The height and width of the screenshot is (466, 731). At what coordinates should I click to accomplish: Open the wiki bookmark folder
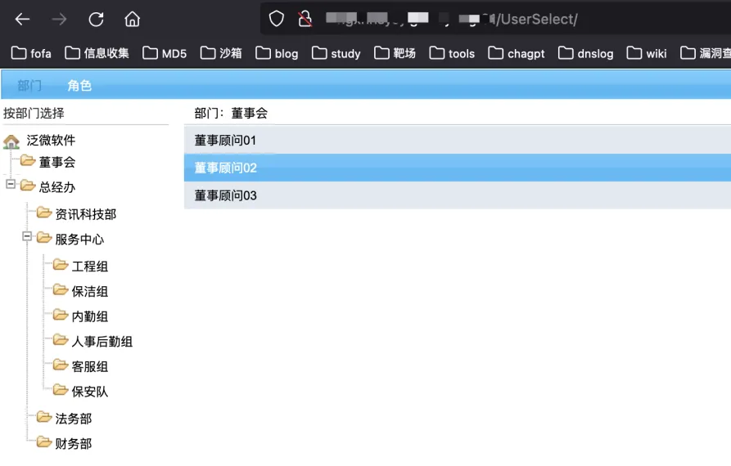coord(647,53)
